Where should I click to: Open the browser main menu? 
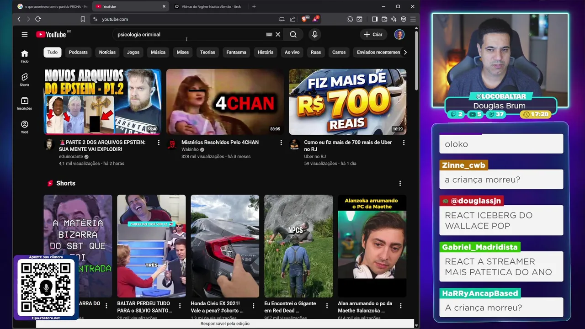click(x=413, y=19)
